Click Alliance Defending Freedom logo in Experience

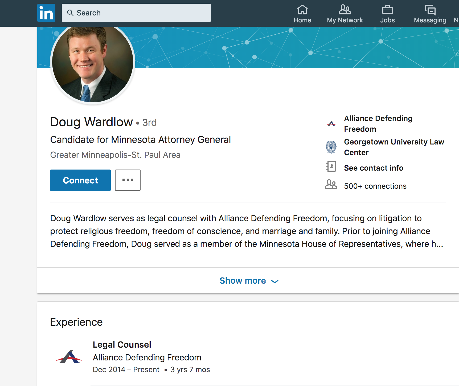click(x=69, y=357)
